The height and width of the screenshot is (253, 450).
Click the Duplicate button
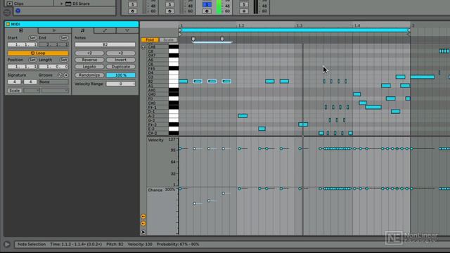(120, 67)
